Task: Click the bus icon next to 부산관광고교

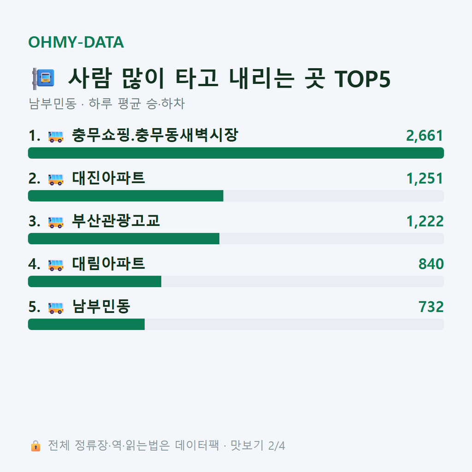Action: click(56, 222)
